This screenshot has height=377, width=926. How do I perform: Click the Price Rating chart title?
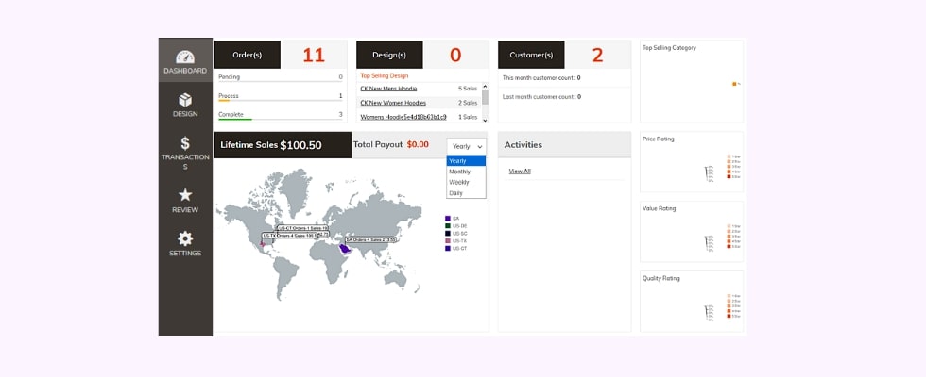pos(658,139)
